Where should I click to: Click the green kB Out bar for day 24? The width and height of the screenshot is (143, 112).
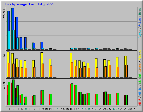tap(106, 98)
